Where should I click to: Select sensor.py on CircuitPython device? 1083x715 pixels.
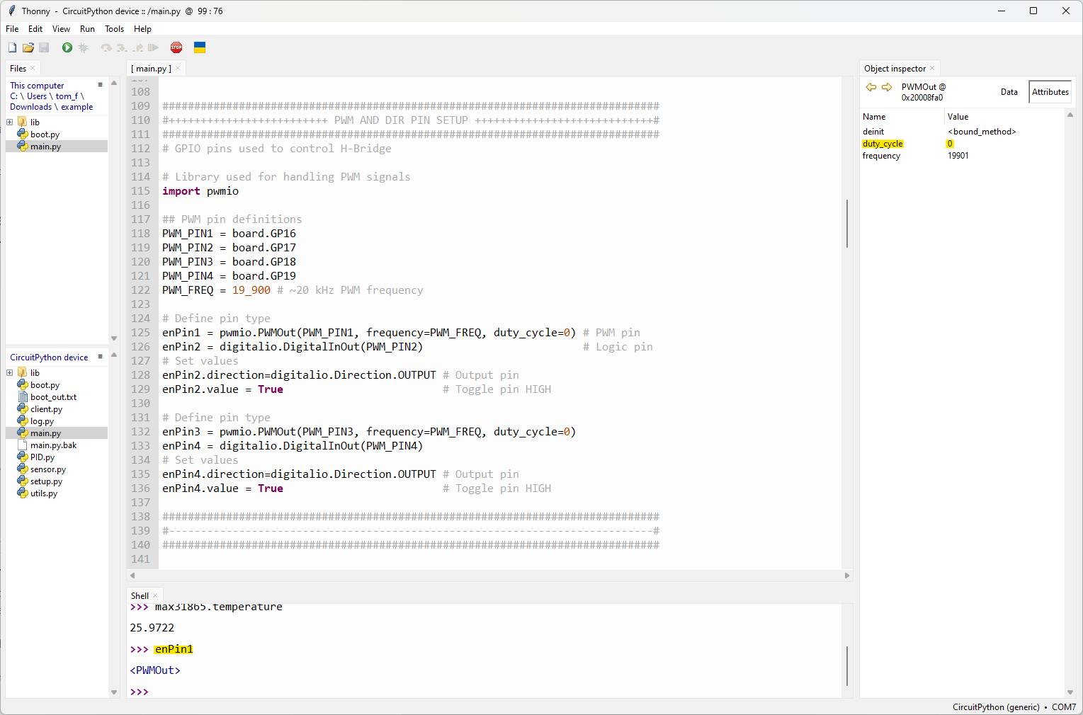[48, 469]
